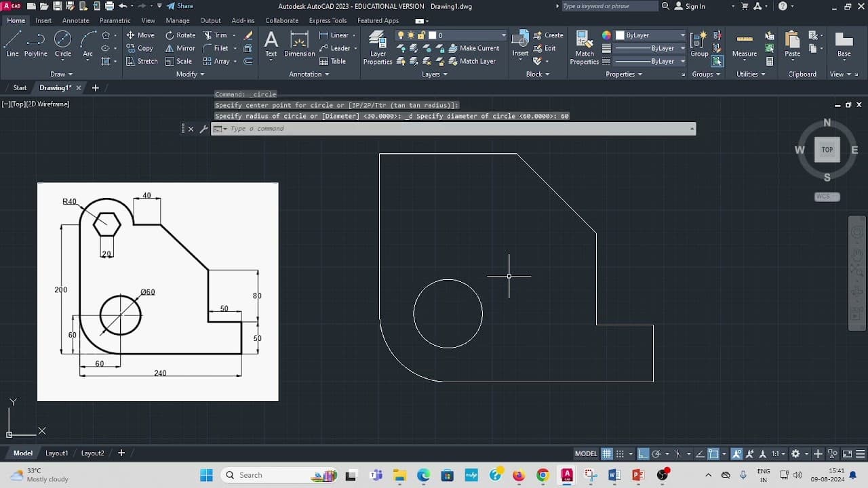Activate the Polyline tool
The width and height of the screenshot is (868, 488).
click(x=36, y=43)
